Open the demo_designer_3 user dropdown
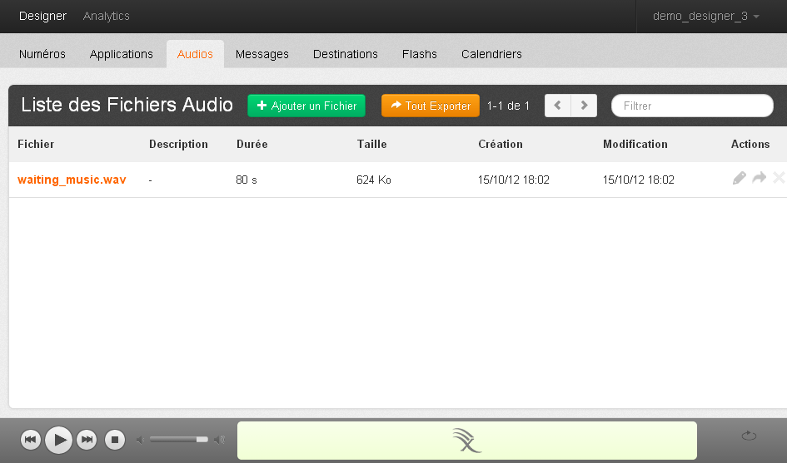The height and width of the screenshot is (463, 787). pyautogui.click(x=705, y=16)
